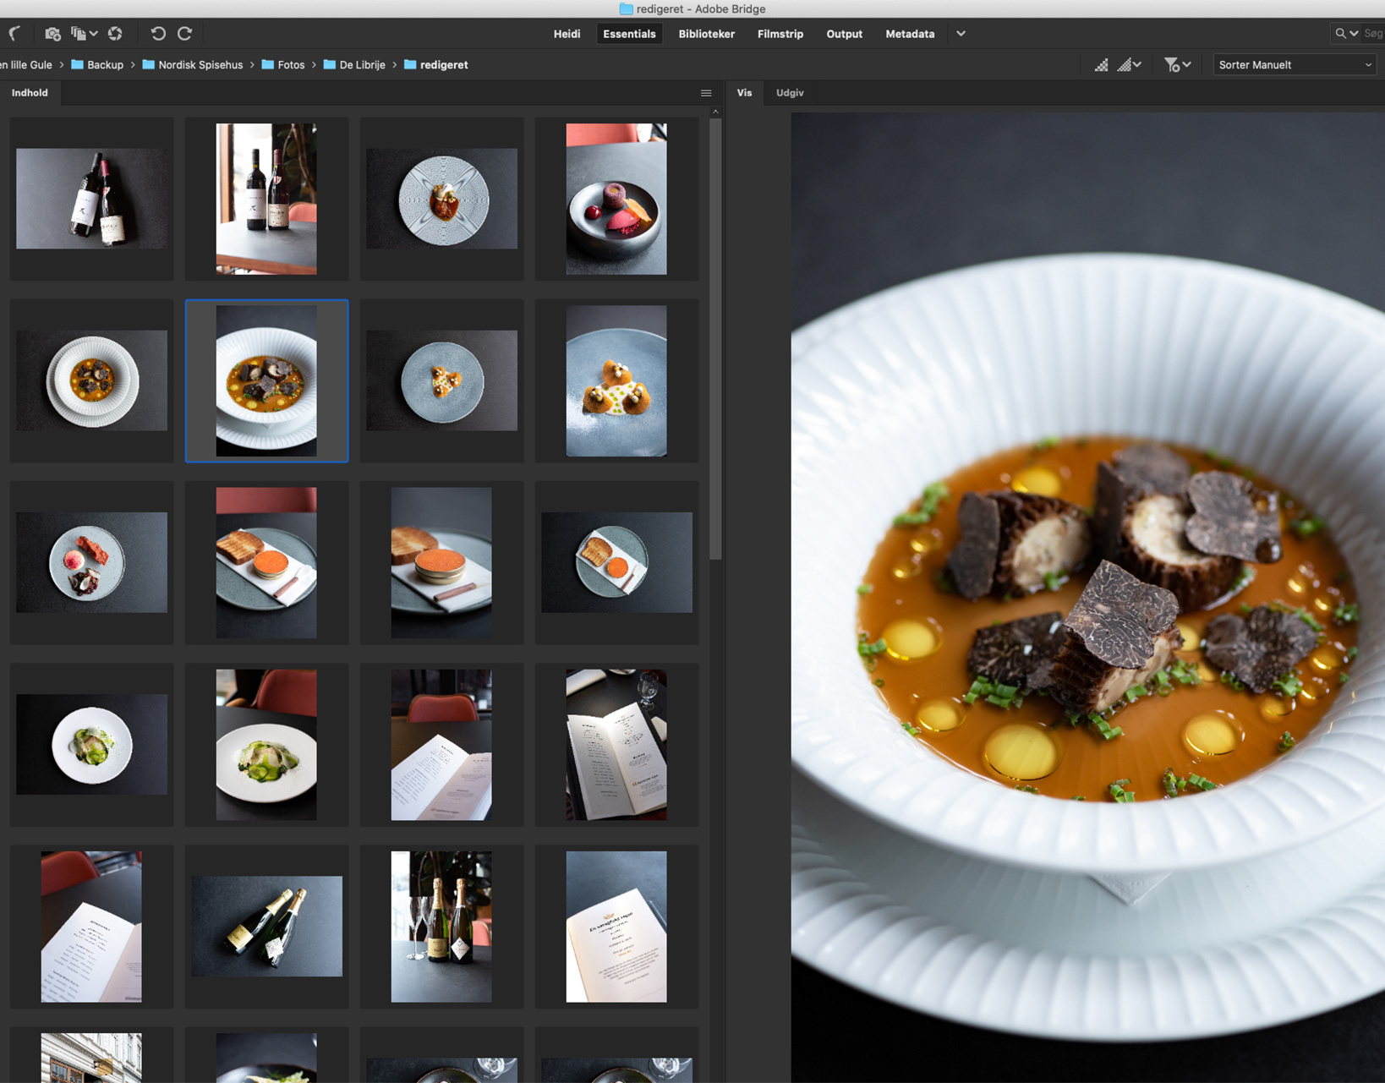The image size is (1385, 1083).
Task: Navigate to De Librije breadcrumb folder
Action: (353, 65)
